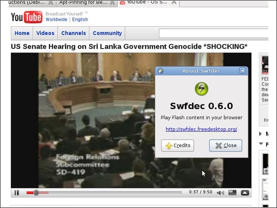Close the About Swfdec dialog with X
The width and height of the screenshot is (277, 208).
point(243,71)
